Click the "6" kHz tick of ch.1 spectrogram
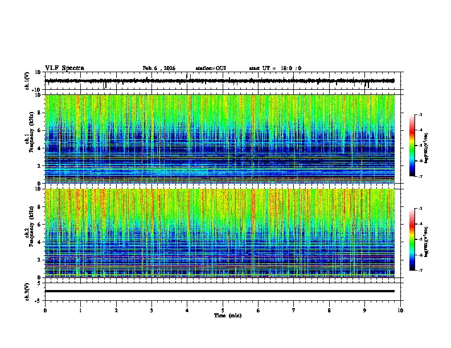Viewport: 451px width, 348px height. (39, 130)
